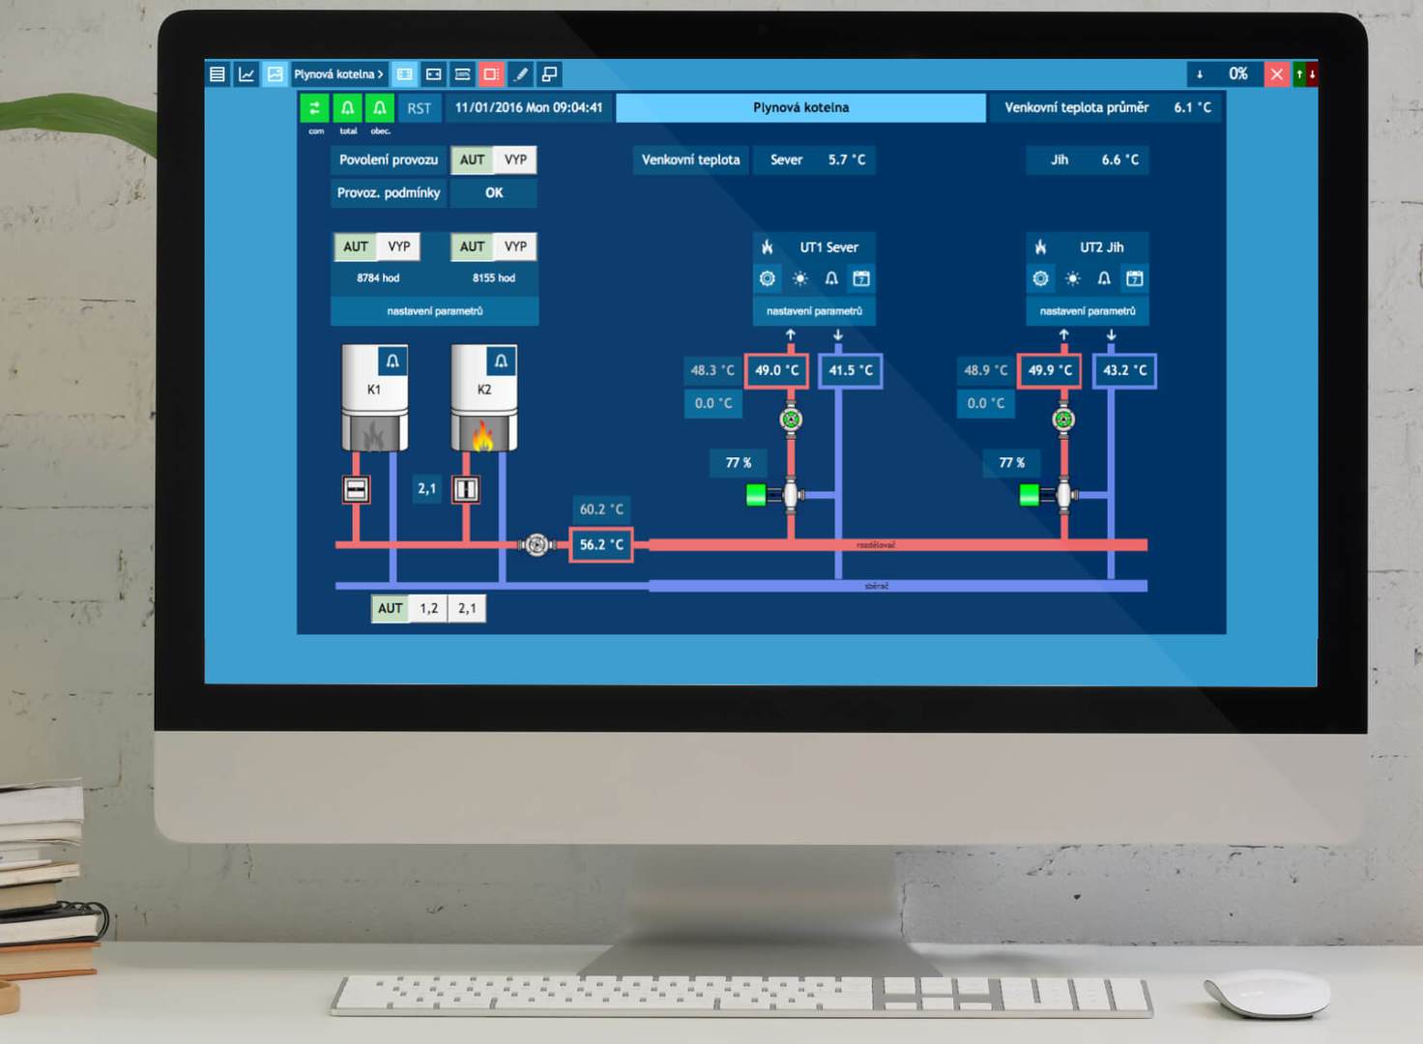Select AUT in boiler sequence selector
This screenshot has height=1044, width=1423.
(x=391, y=608)
